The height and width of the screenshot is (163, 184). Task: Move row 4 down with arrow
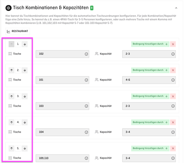pyautogui.click(x=25, y=122)
